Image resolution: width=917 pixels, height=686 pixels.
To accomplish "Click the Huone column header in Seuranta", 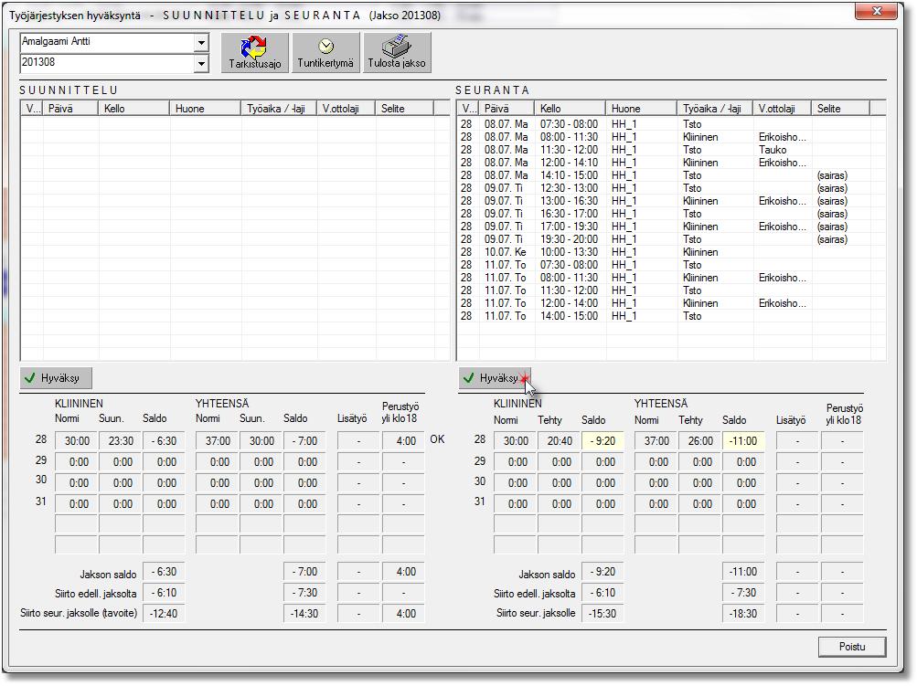I will click(642, 108).
